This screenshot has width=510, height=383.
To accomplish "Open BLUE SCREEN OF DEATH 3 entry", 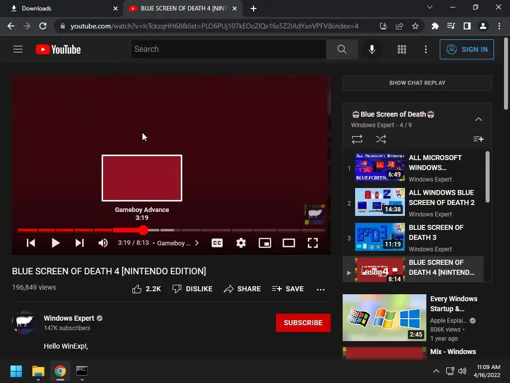I will [x=414, y=238].
